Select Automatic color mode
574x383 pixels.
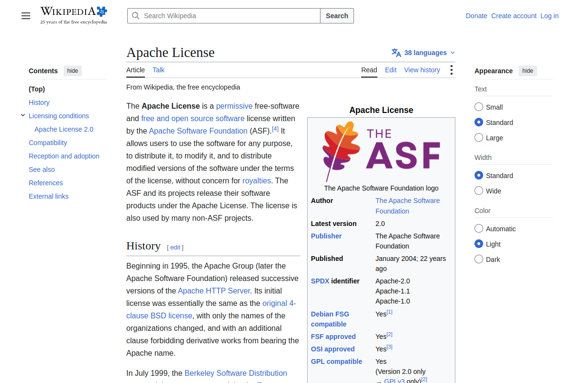click(479, 228)
